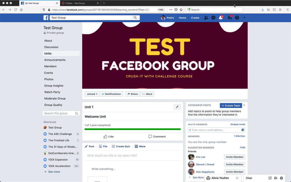Open the account dropdown arrow in top bar
Image resolution: width=291 pixels, height=182 pixels.
pyautogui.click(x=244, y=18)
